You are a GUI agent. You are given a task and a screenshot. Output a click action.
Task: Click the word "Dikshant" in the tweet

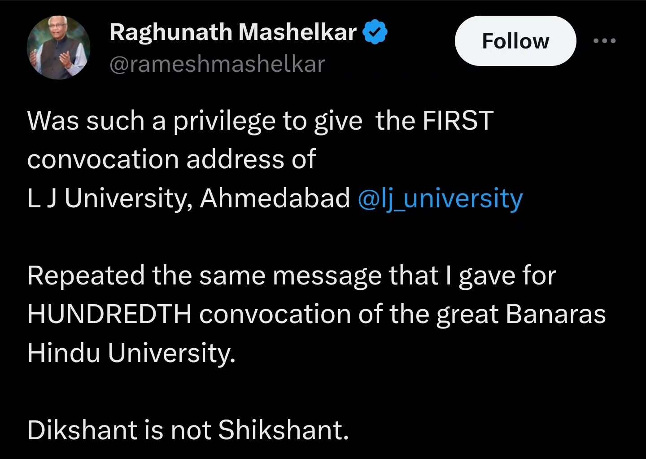[x=82, y=430]
